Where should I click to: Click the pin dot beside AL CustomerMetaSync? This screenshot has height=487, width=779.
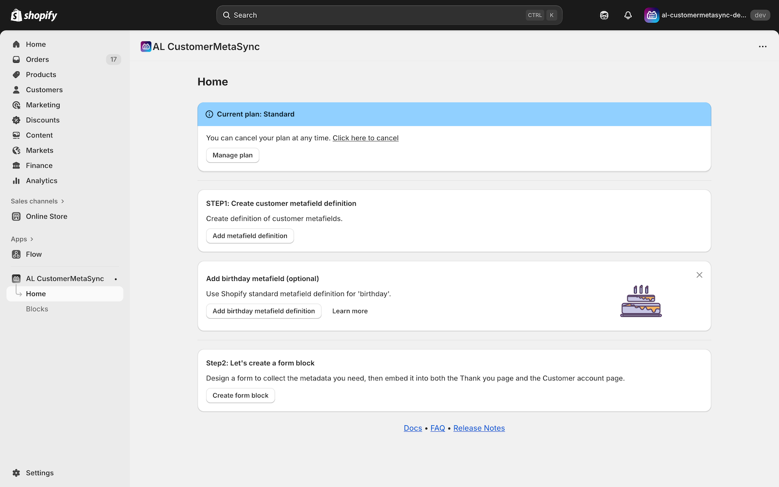(116, 279)
